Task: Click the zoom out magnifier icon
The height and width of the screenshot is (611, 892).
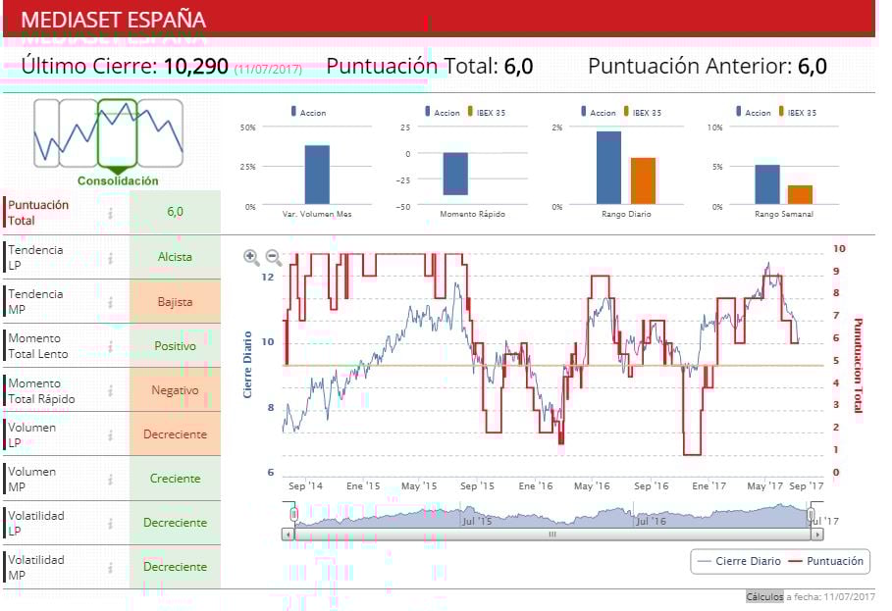Action: 274,258
